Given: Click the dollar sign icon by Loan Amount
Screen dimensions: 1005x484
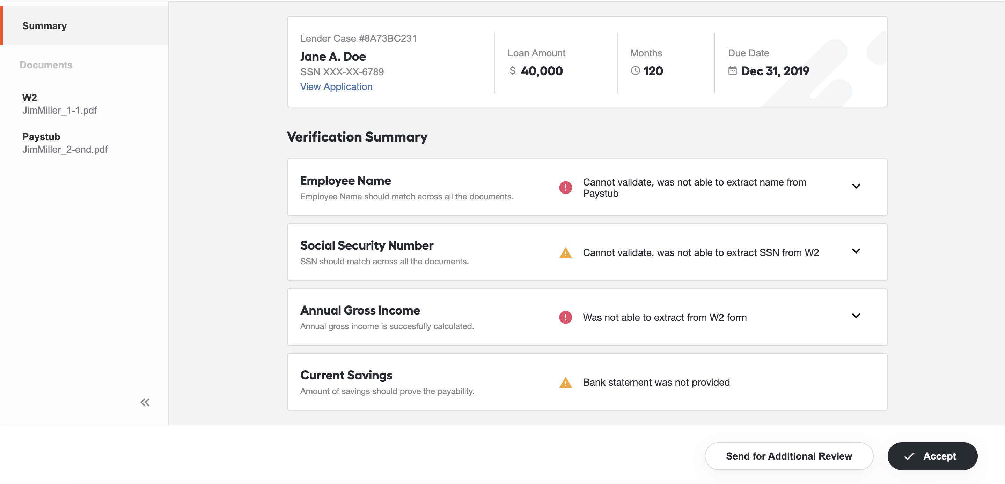Looking at the screenshot, I should 512,70.
